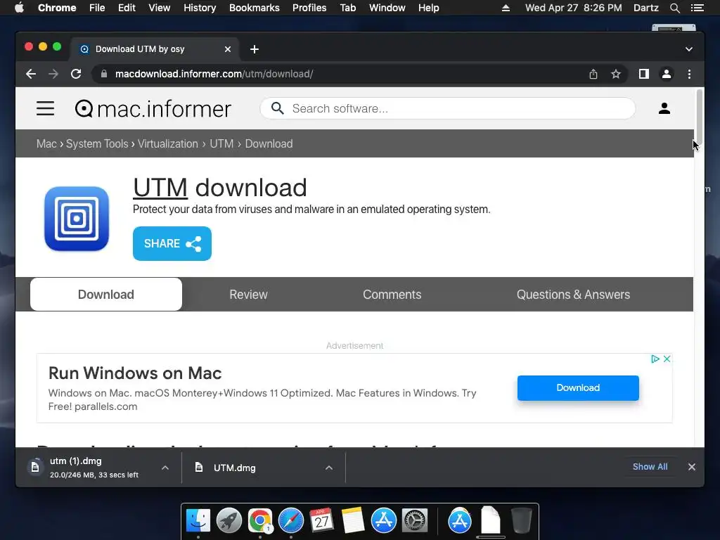Open Safari from the Dock
The width and height of the screenshot is (720, 540).
click(291, 521)
